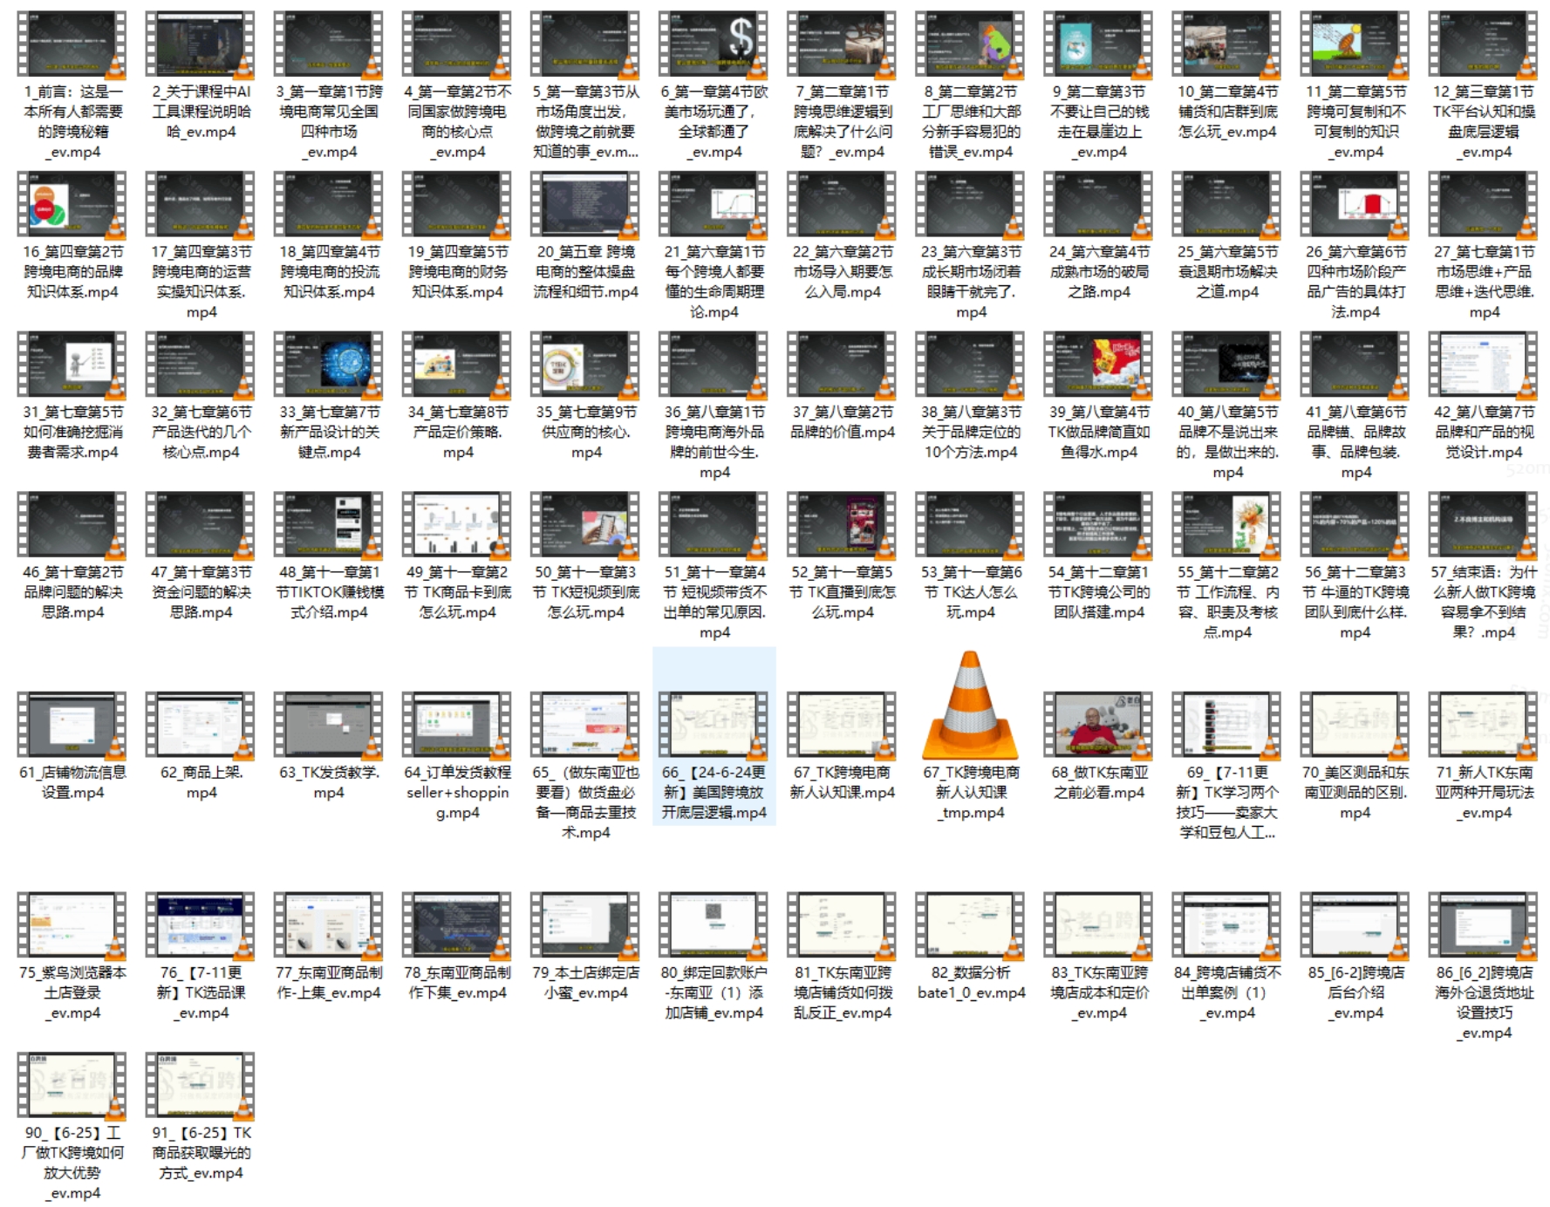Image resolution: width=1550 pixels, height=1207 pixels.
Task: Click the 76_【7-11更新】TK选品课 thumbnail
Action: tap(201, 925)
